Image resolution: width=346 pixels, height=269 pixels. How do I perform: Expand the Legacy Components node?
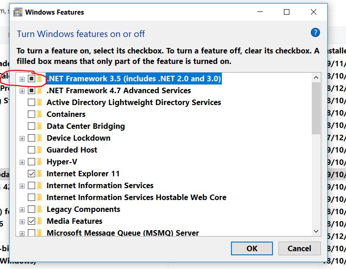[x=22, y=210]
